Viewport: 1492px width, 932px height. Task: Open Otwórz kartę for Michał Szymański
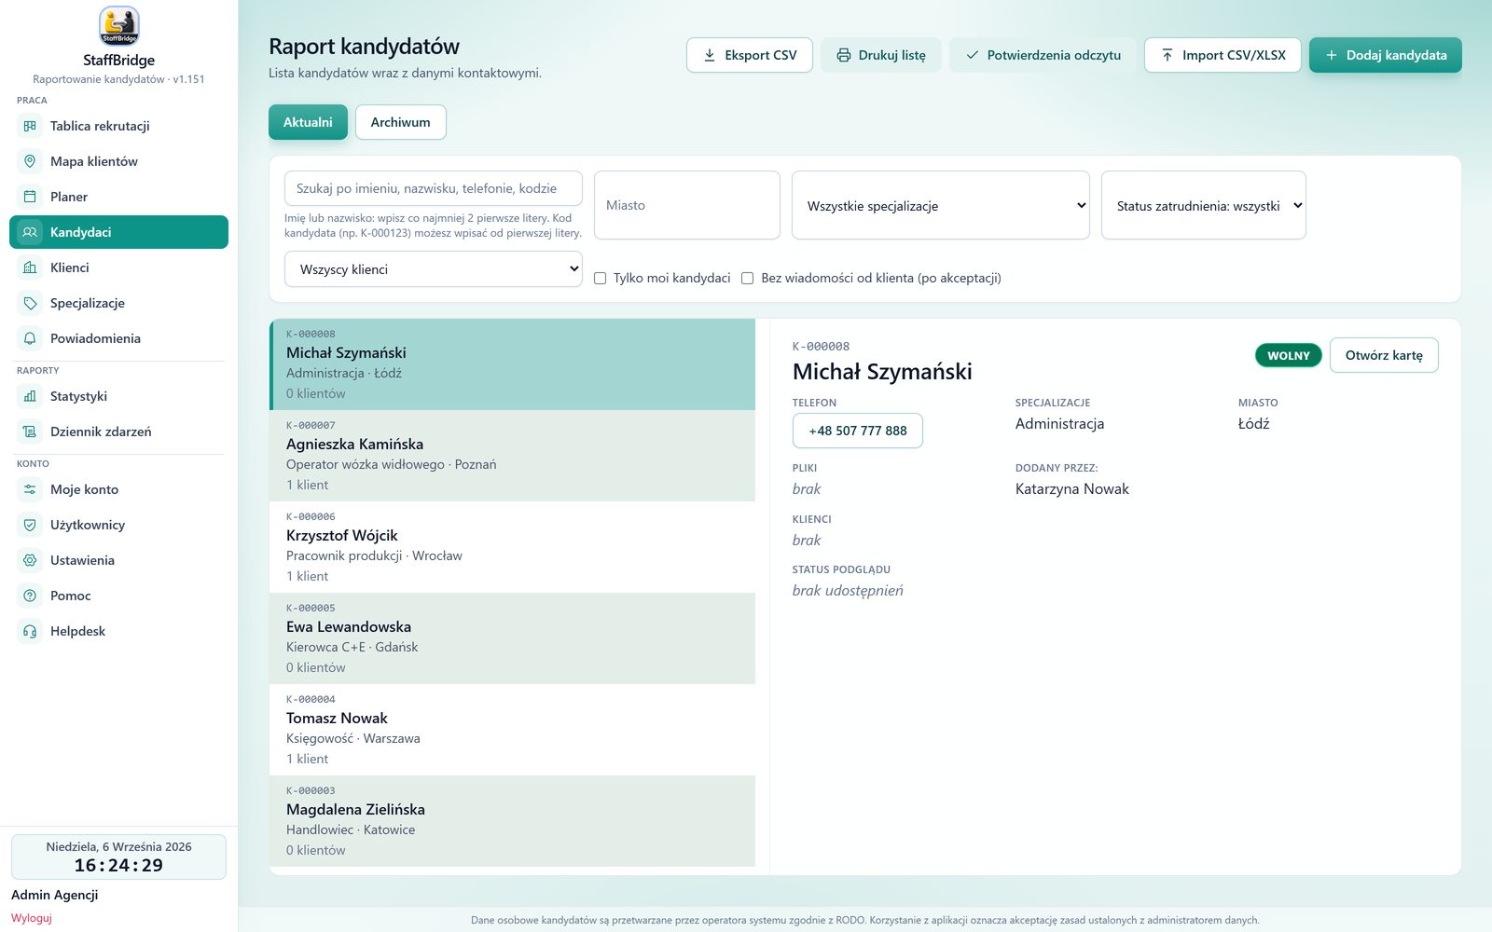click(x=1384, y=355)
